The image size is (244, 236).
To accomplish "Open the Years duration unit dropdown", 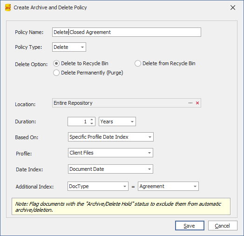I will pos(117,121).
